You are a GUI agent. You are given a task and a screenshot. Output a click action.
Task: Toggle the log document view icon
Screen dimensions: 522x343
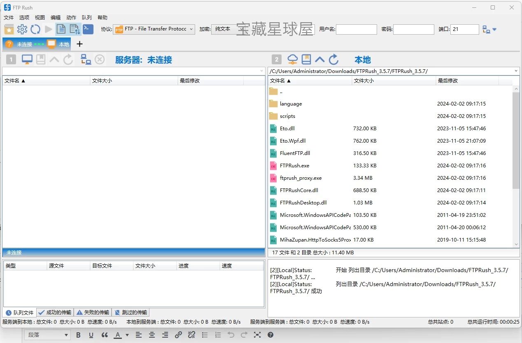[x=61, y=29]
